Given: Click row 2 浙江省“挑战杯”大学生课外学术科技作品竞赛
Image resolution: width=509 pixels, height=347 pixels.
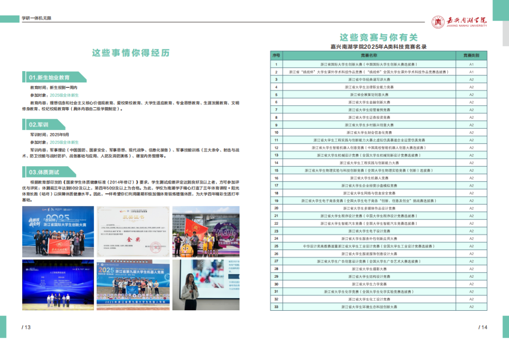Looking at the screenshot, I should [378, 72].
